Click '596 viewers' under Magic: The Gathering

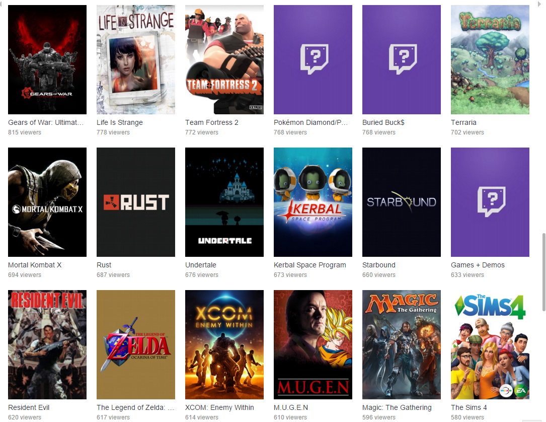click(x=379, y=417)
